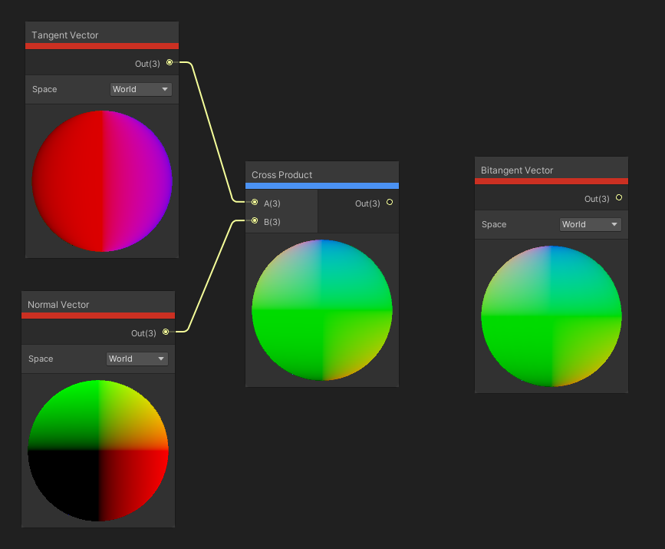665x549 pixels.
Task: Click the Tangent Vector Out(3) output port
Action: (x=170, y=63)
